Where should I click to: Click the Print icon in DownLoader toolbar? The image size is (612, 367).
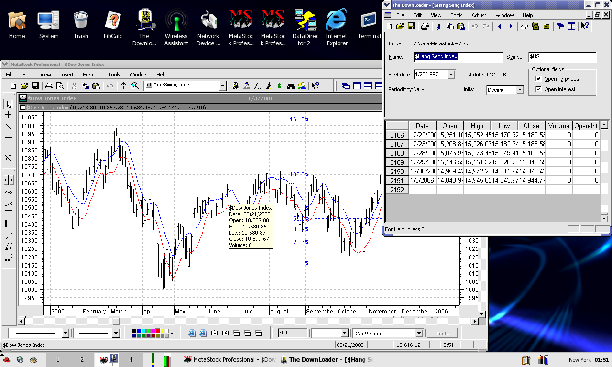coord(425,26)
